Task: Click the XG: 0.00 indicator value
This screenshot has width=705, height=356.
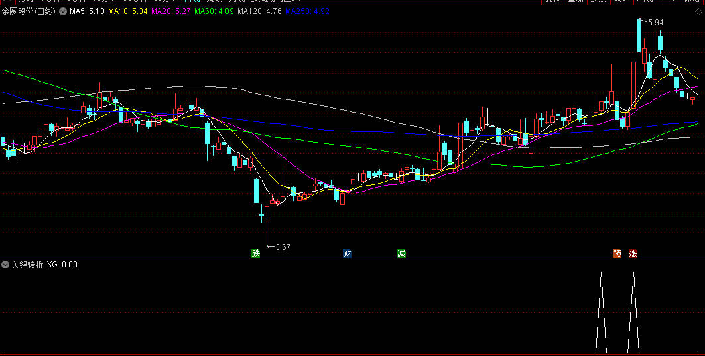Action: click(62, 265)
